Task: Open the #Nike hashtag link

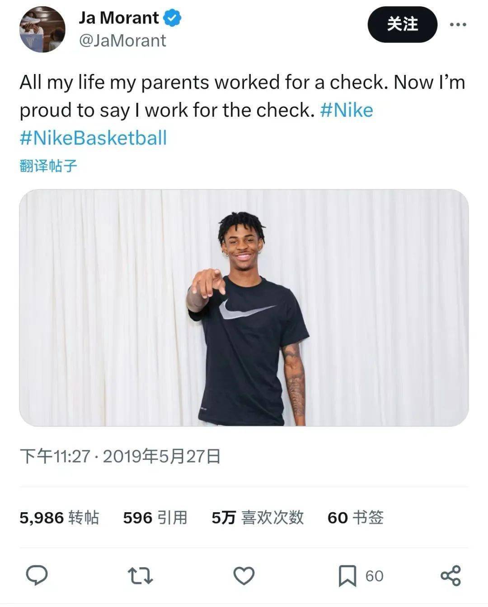Action: tap(347, 110)
